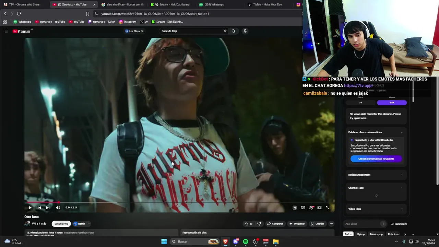
Task: Open the V4I channel avatar
Action: (x=27, y=223)
